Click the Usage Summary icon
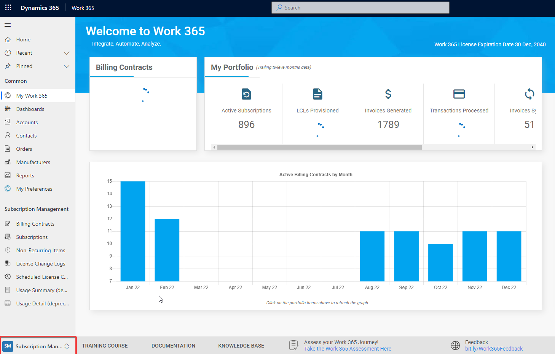The height and width of the screenshot is (354, 555). coord(8,290)
